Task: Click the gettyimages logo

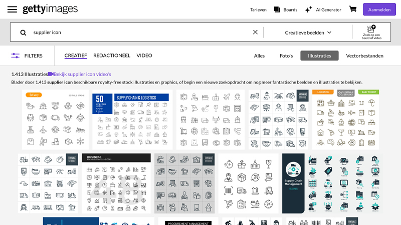Action: 50,9
